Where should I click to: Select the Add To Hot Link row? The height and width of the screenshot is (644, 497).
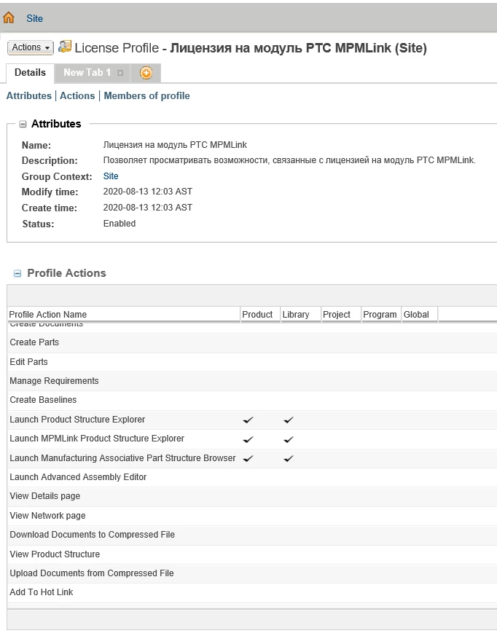pyautogui.click(x=252, y=592)
